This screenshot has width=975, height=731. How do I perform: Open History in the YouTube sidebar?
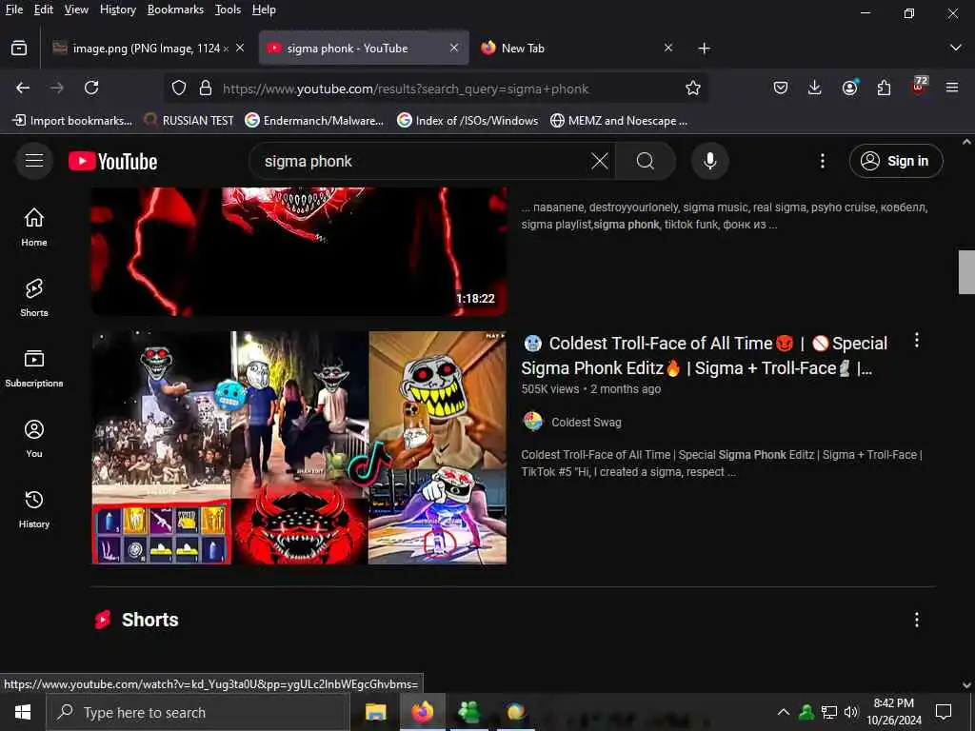pos(34,510)
